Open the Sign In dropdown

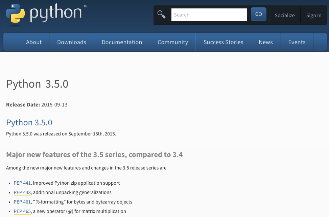(x=314, y=15)
